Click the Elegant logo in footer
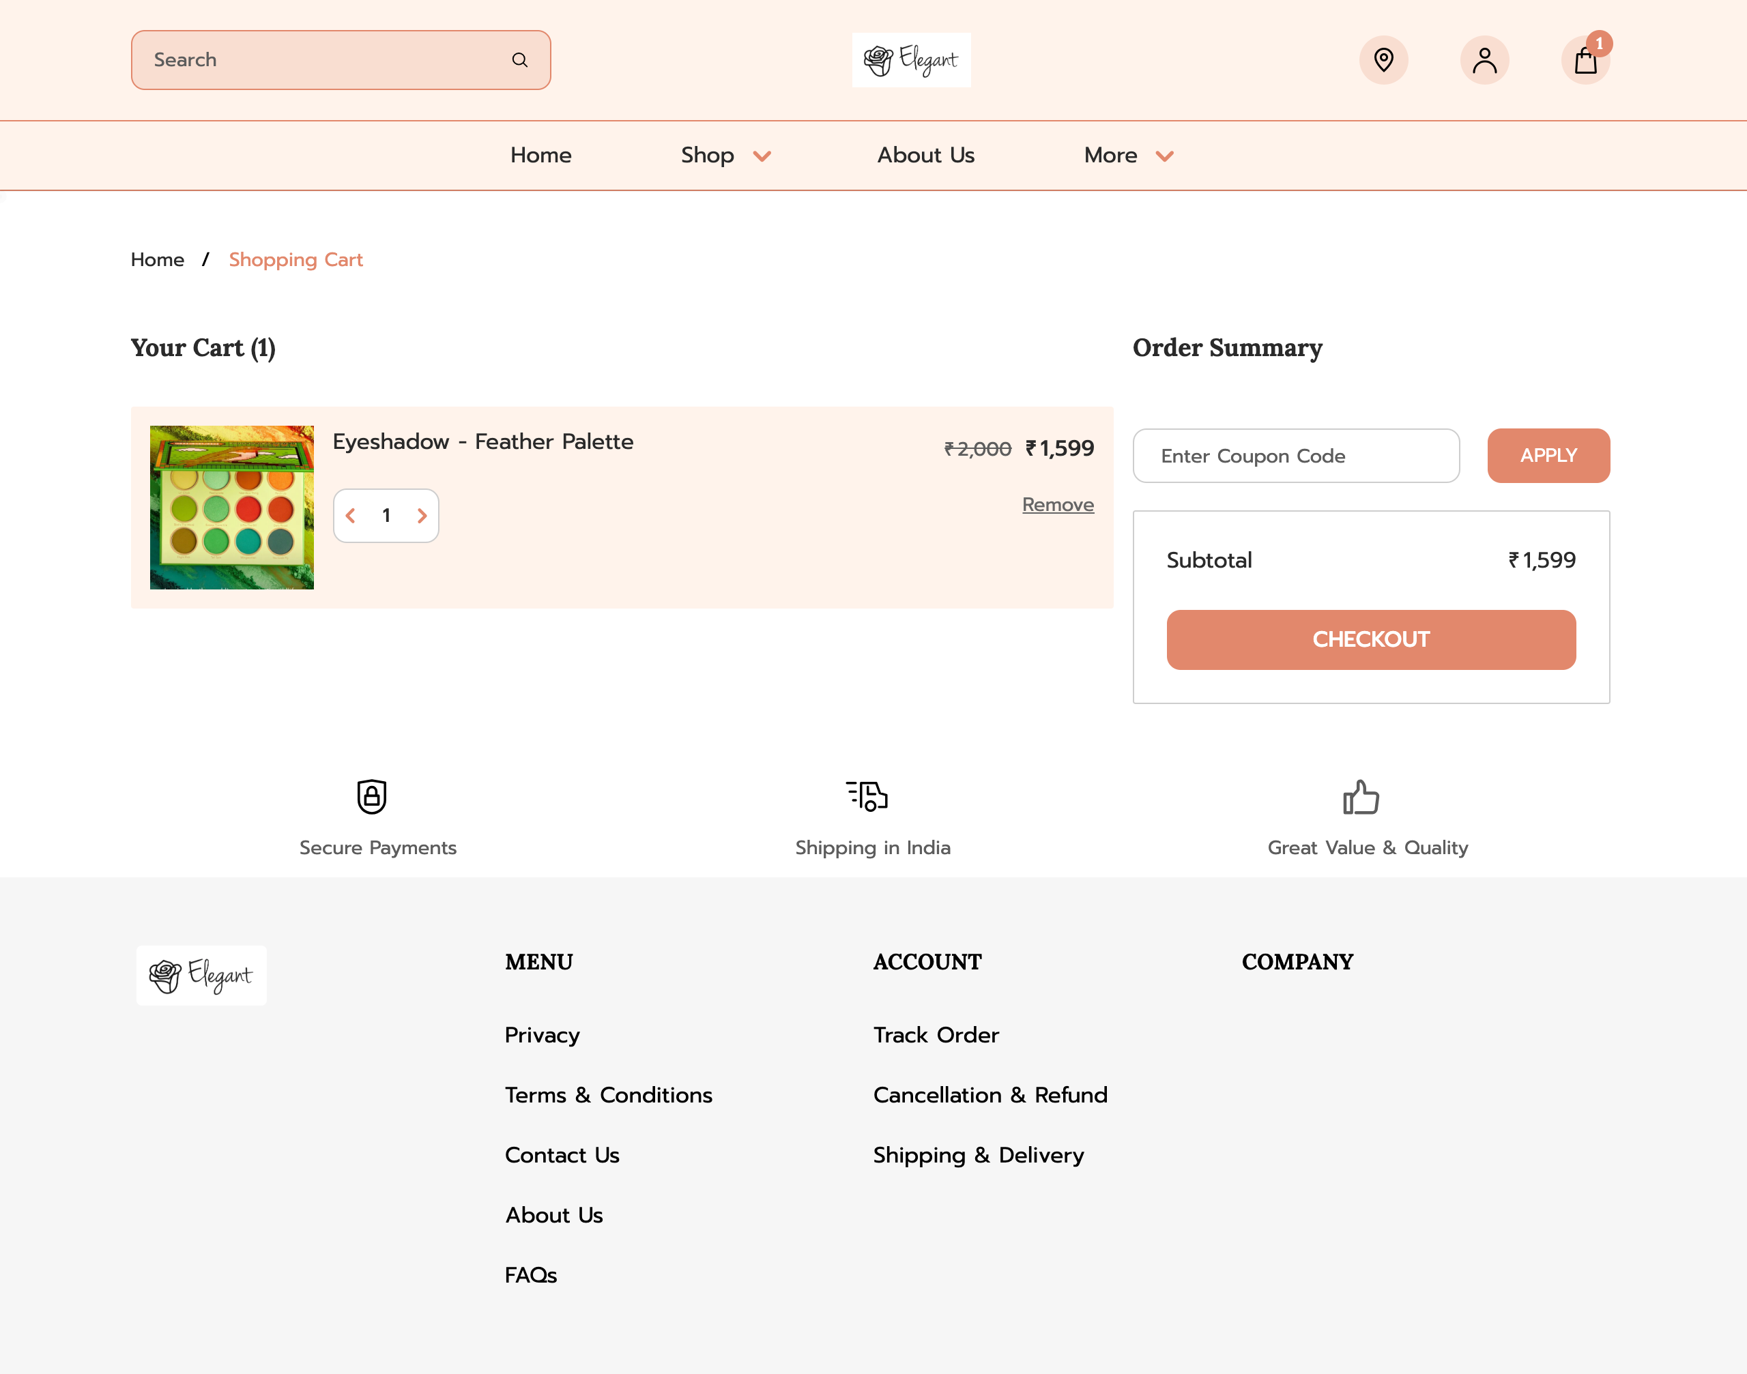Viewport: 1747px width, 1374px height. (x=201, y=975)
